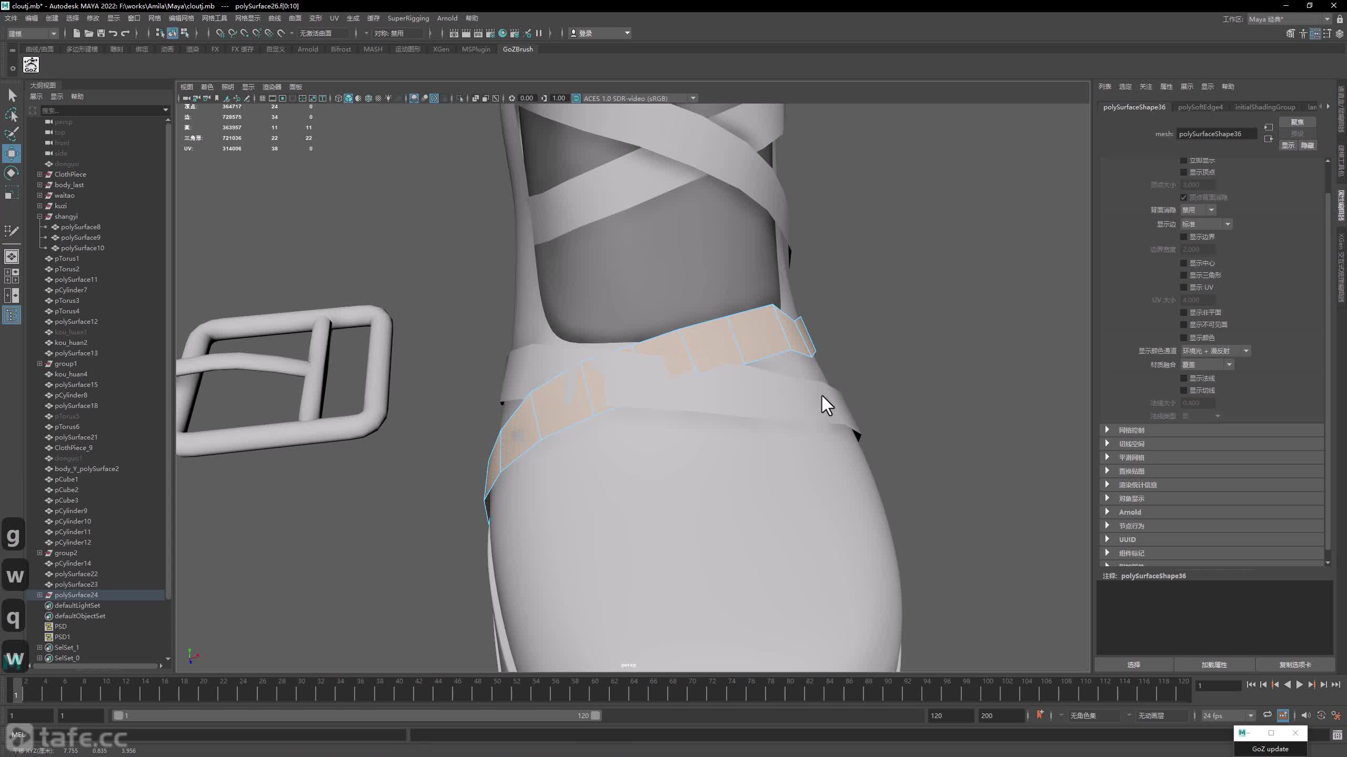This screenshot has width=1347, height=757.
Task: Expand ClothPiece node in Outliner
Action: tap(39, 174)
